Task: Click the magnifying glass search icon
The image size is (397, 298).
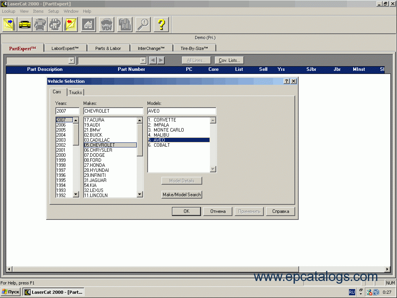Action: point(143,24)
